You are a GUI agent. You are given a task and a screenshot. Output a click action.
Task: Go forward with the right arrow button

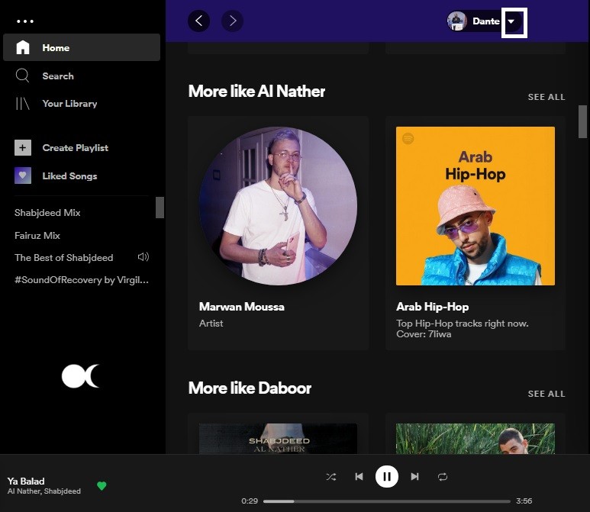233,21
